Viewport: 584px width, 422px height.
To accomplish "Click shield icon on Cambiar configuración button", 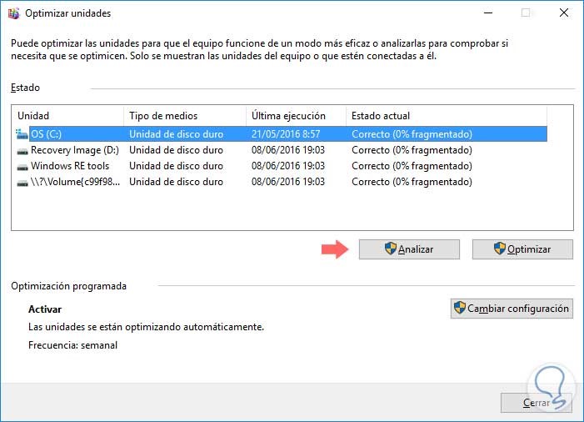I will pyautogui.click(x=459, y=309).
